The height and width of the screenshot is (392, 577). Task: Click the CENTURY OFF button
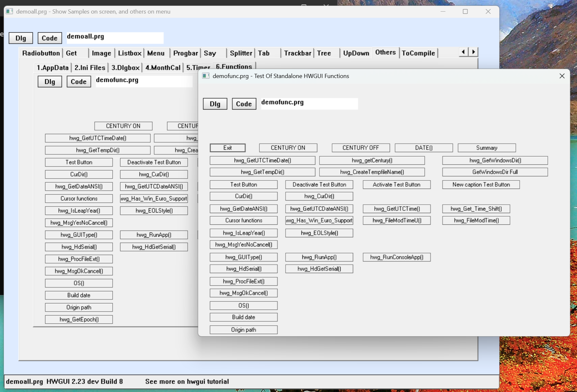[360, 148]
